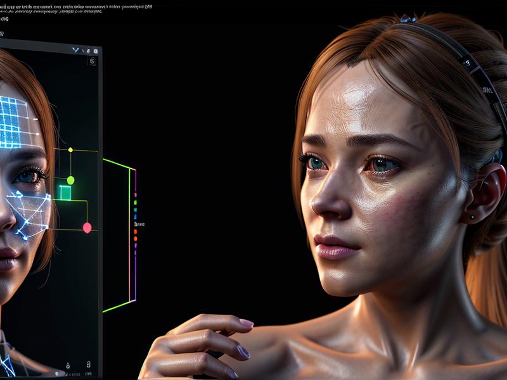Toggle the upper orange dot in the color strip

coord(135,231)
